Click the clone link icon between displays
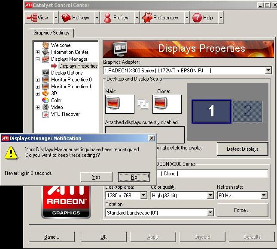 pyautogui.click(x=143, y=104)
